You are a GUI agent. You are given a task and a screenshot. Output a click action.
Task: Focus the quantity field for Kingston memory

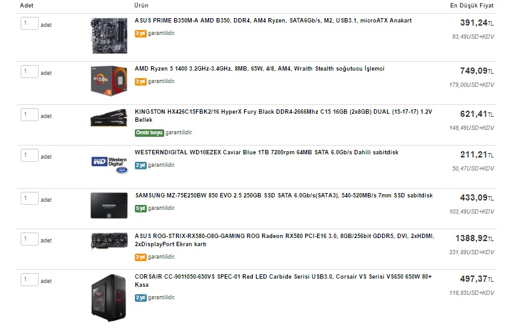coord(29,115)
